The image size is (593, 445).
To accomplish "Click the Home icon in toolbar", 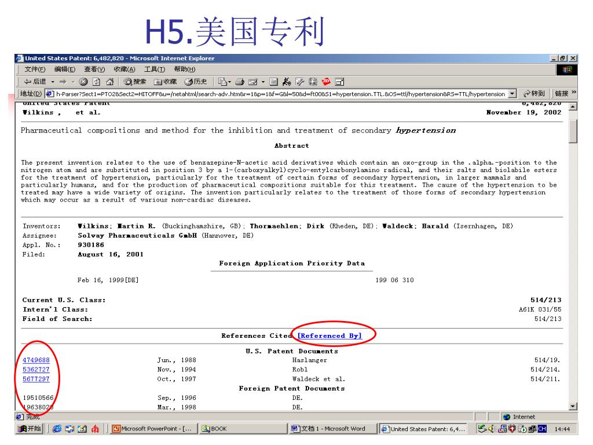I will coord(109,81).
